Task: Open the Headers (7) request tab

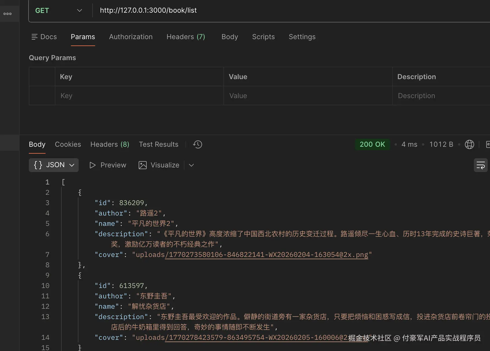Action: click(186, 37)
